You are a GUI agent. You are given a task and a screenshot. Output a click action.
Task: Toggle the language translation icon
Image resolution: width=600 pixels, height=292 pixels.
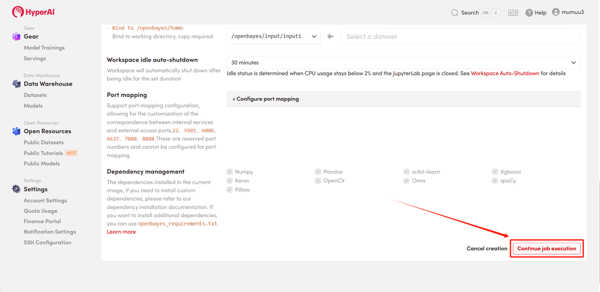pyautogui.click(x=513, y=13)
